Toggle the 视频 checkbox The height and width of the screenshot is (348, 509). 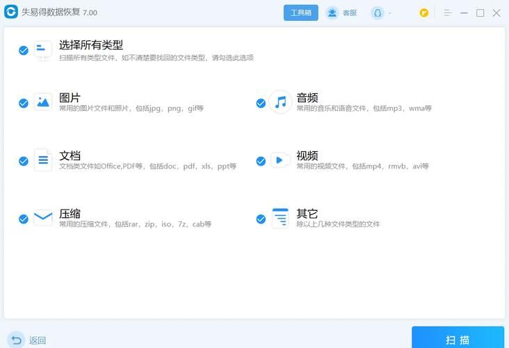point(261,161)
